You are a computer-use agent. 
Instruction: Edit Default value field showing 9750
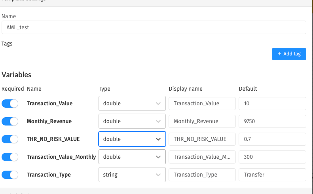[272, 121]
